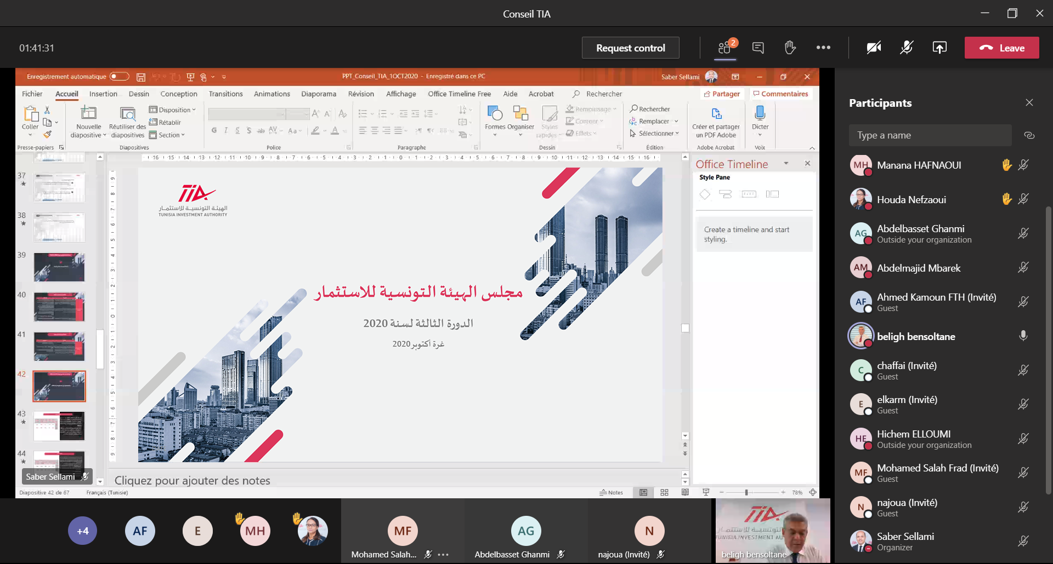This screenshot has height=564, width=1053.
Task: Select slide 39 thumbnail
Action: click(59, 267)
